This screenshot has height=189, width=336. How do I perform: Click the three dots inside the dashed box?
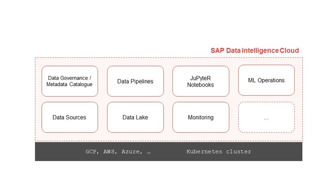coord(266,119)
